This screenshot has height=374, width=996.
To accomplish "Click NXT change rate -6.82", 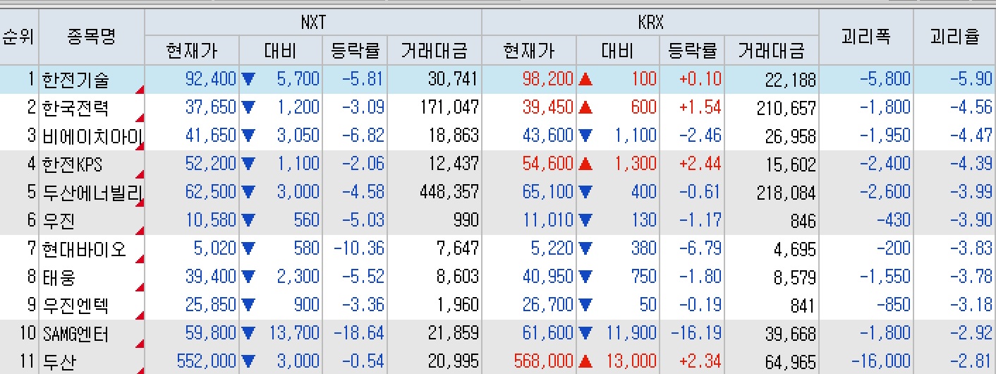I will [363, 135].
